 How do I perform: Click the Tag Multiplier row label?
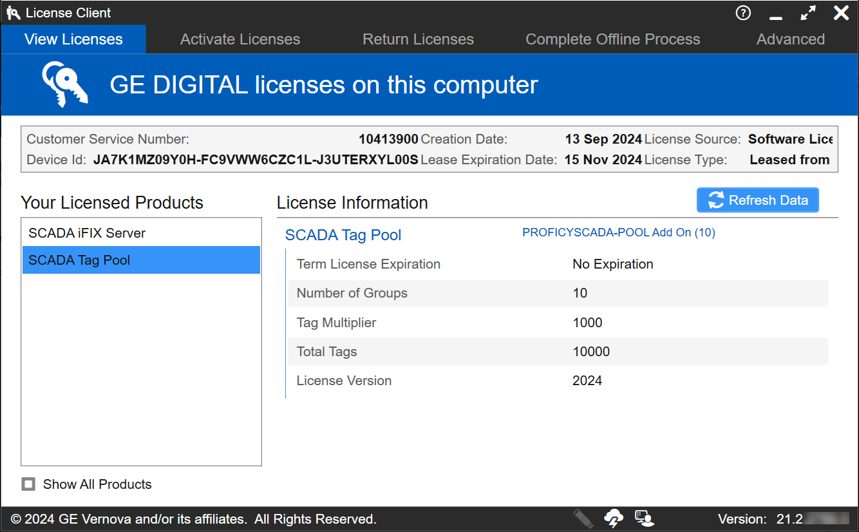pyautogui.click(x=336, y=323)
